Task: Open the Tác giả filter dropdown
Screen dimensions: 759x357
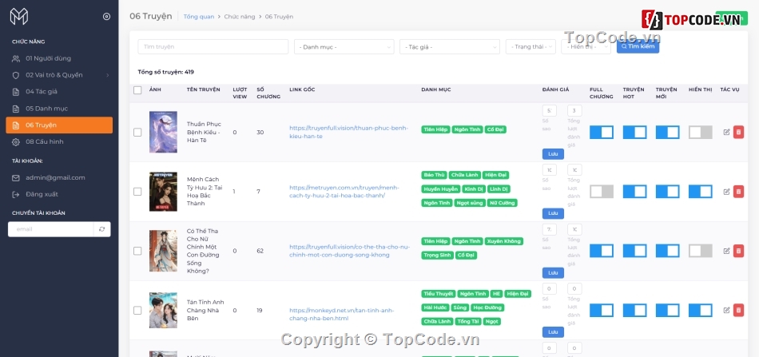Action: coord(449,47)
